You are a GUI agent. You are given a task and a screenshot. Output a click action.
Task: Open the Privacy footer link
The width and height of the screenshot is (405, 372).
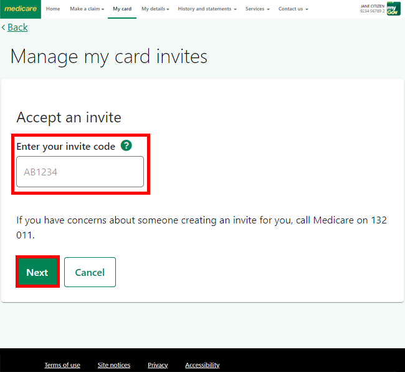tap(158, 365)
